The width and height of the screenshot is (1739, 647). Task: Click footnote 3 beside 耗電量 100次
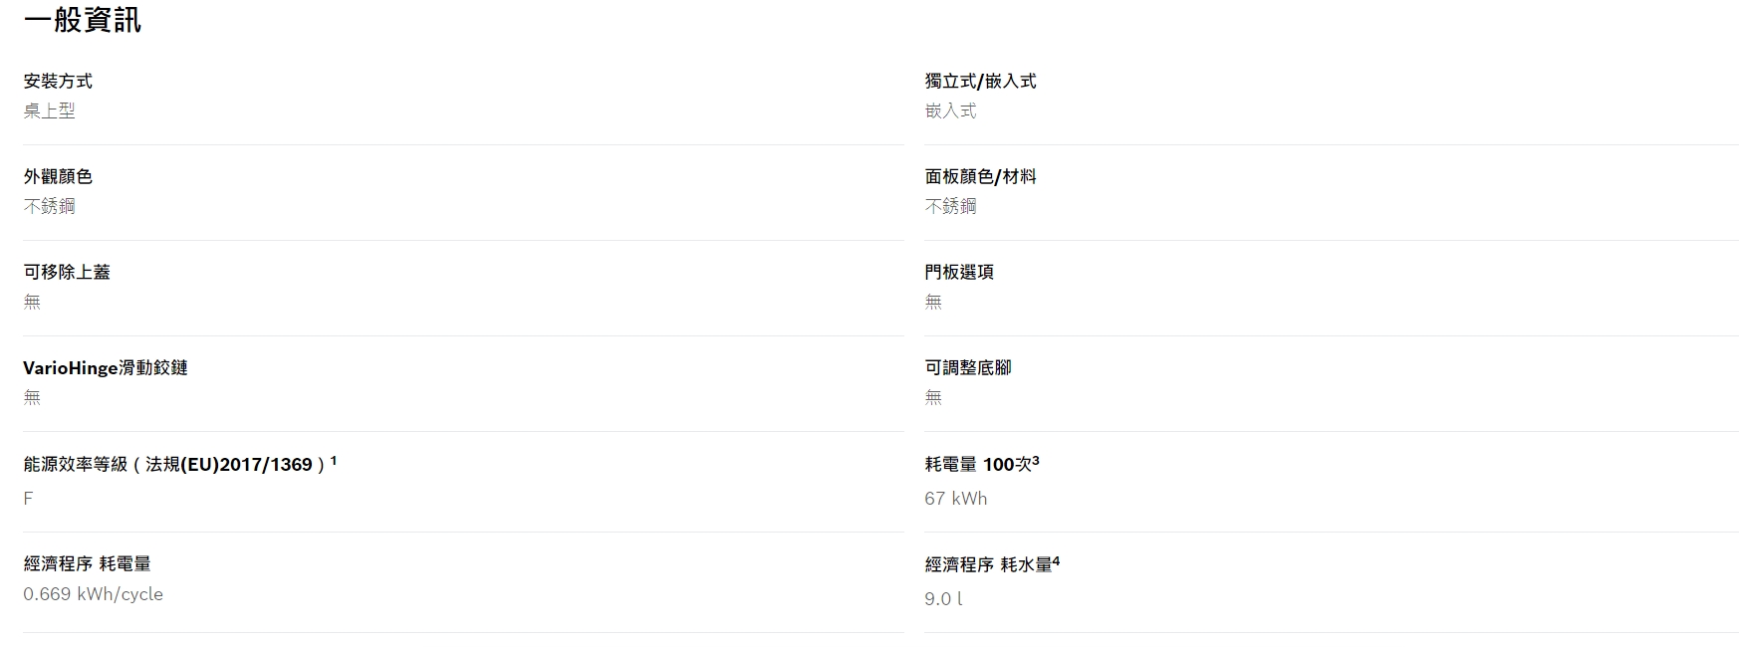1036,461
